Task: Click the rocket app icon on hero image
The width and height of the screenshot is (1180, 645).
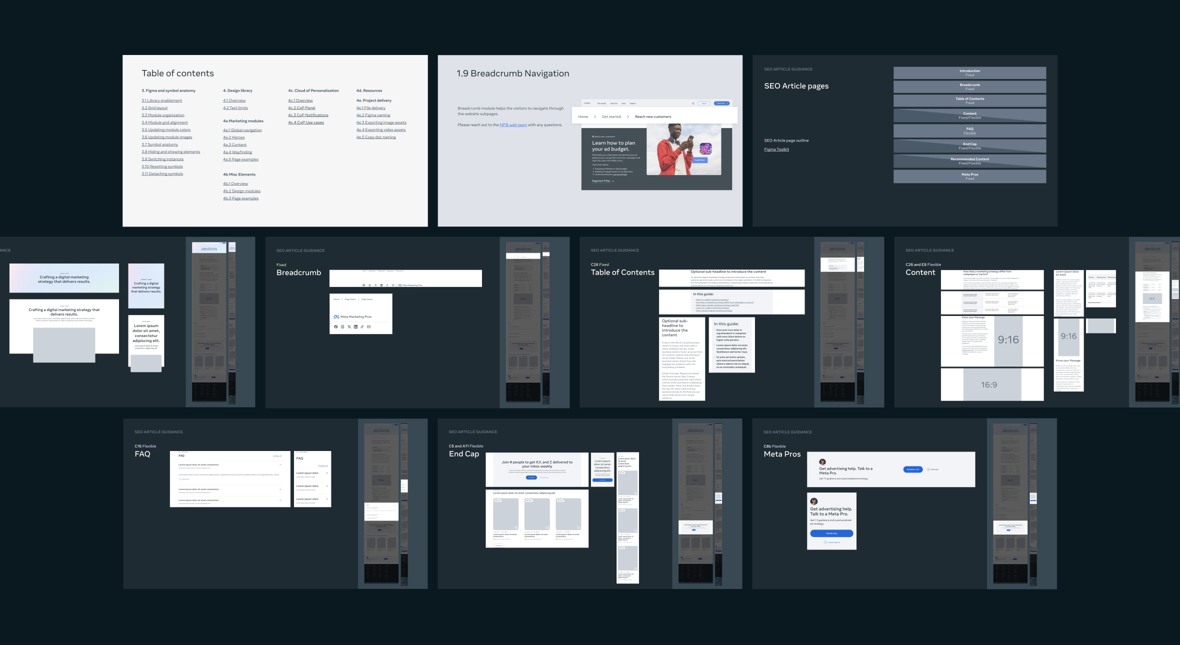Action: pyautogui.click(x=705, y=148)
